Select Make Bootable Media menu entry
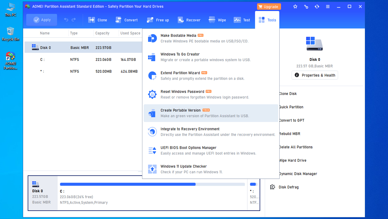Viewport: 388px width, 219px height. [211, 38]
